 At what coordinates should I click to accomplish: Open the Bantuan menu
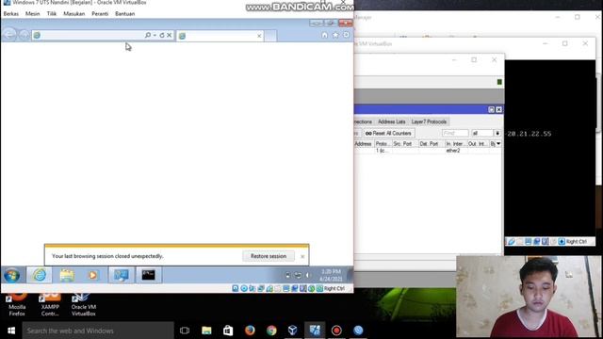tap(125, 13)
